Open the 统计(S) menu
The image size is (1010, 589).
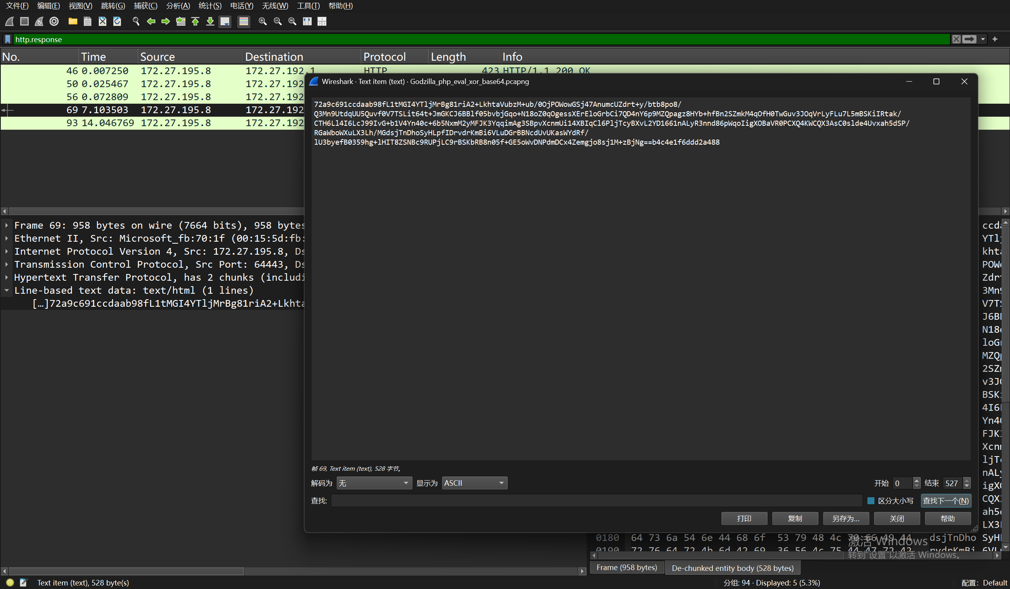tap(209, 6)
